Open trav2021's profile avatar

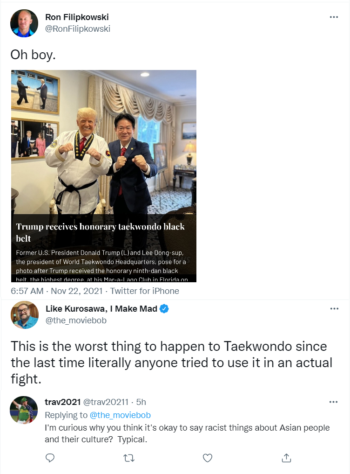[24, 410]
